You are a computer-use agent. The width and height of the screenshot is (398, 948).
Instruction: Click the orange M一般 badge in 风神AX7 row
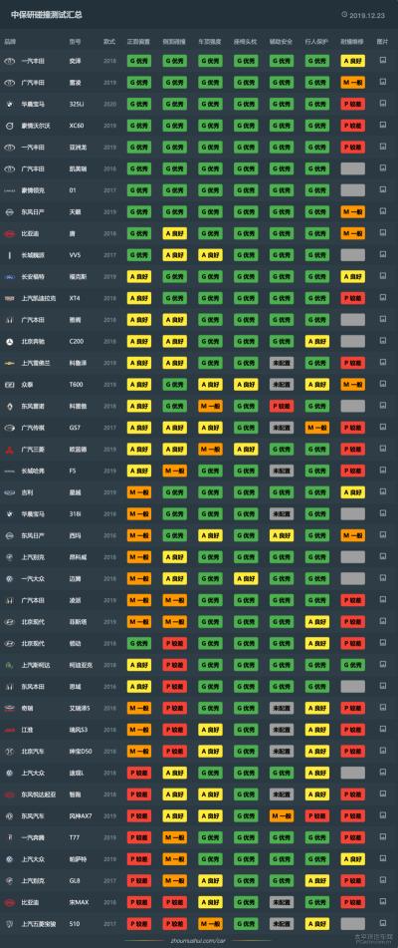(282, 815)
